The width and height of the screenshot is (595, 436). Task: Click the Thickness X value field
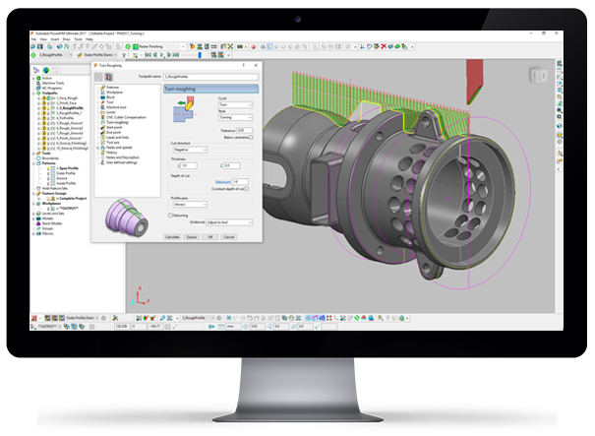point(189,165)
